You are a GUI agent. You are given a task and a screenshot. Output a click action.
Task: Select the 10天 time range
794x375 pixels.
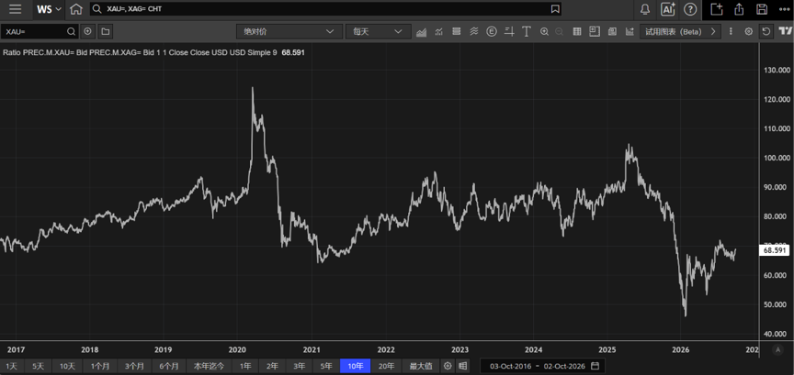click(x=67, y=366)
